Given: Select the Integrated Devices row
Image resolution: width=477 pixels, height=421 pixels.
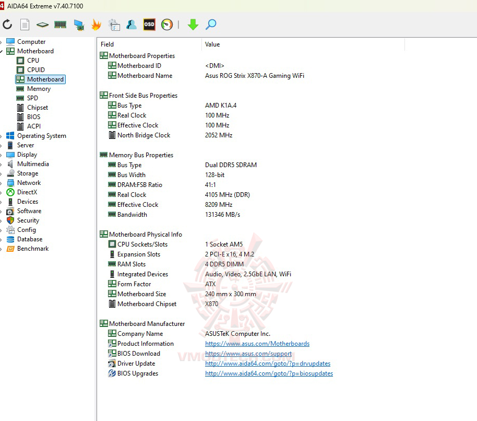Looking at the screenshot, I should [199, 274].
